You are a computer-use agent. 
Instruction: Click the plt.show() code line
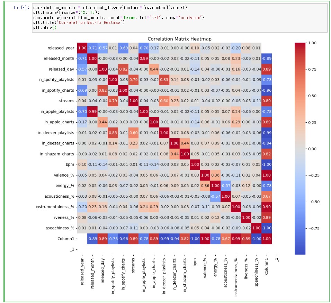tap(45, 28)
